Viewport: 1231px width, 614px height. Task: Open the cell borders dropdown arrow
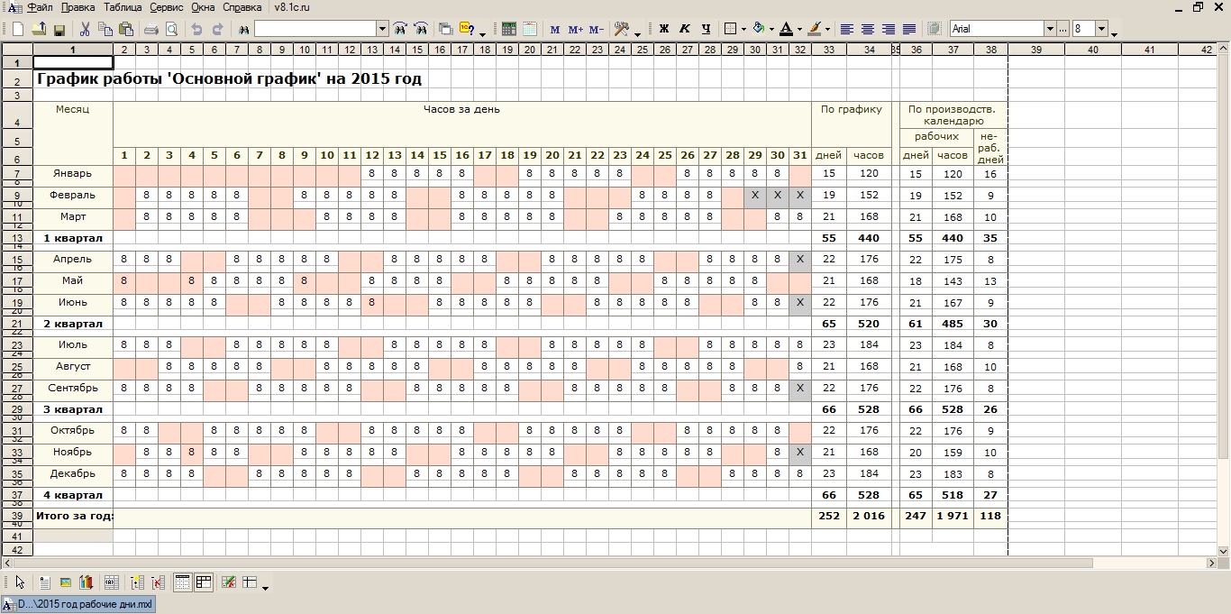point(743,29)
